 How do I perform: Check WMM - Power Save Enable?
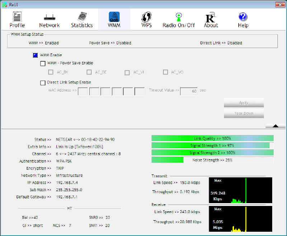(43, 63)
